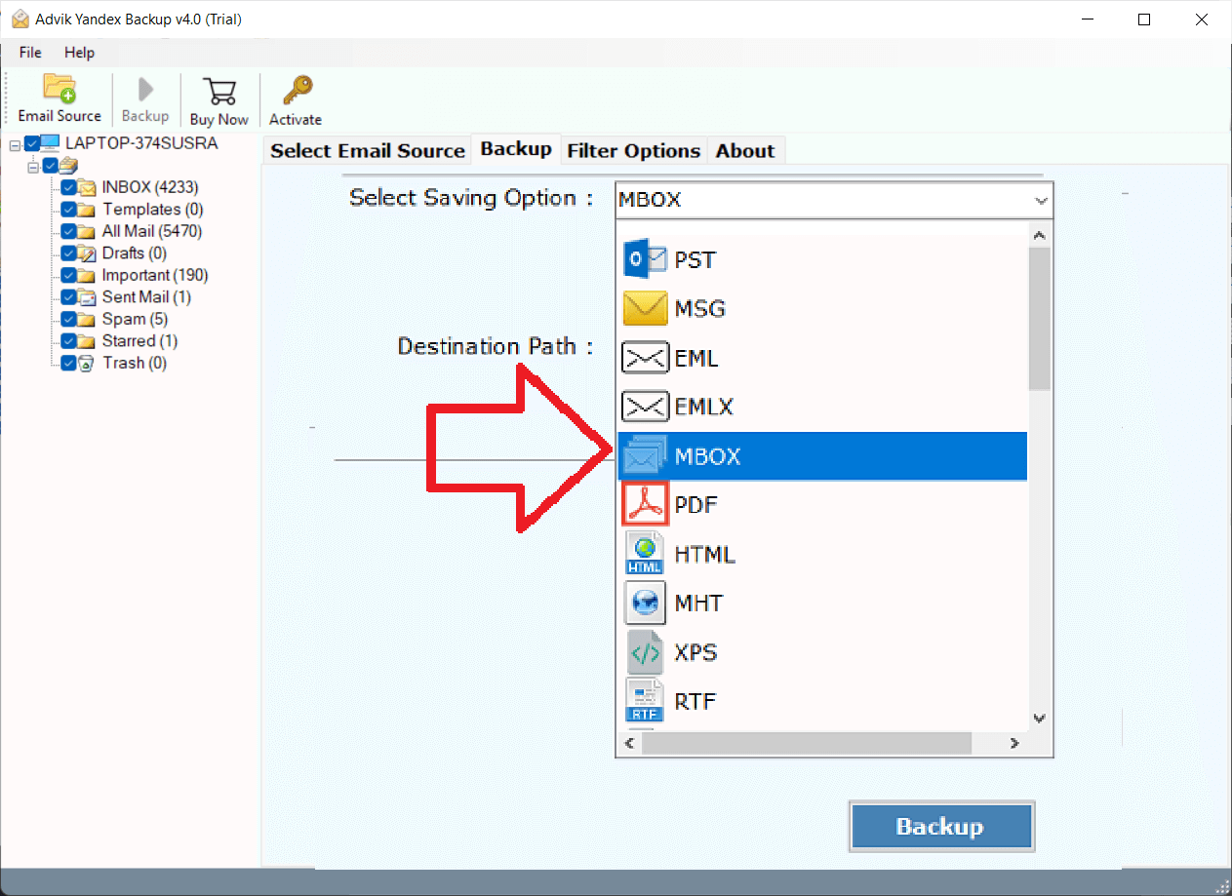Click the Email Source toolbar icon
This screenshot has height=896, width=1232.
(x=59, y=88)
